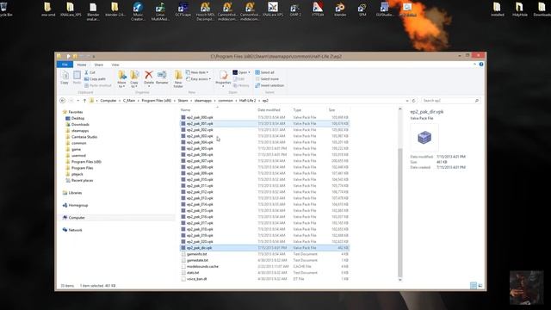This screenshot has height=310, width=551.
Task: Click the Rename icon in the ribbon
Action: tap(162, 77)
